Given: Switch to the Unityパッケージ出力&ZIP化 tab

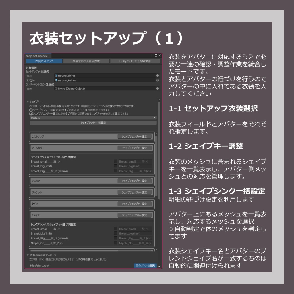Looking at the screenshot, I should (x=136, y=61).
